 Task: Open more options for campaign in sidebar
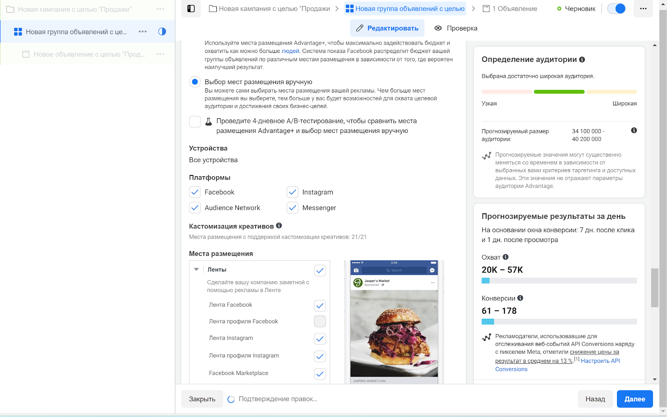pyautogui.click(x=160, y=9)
